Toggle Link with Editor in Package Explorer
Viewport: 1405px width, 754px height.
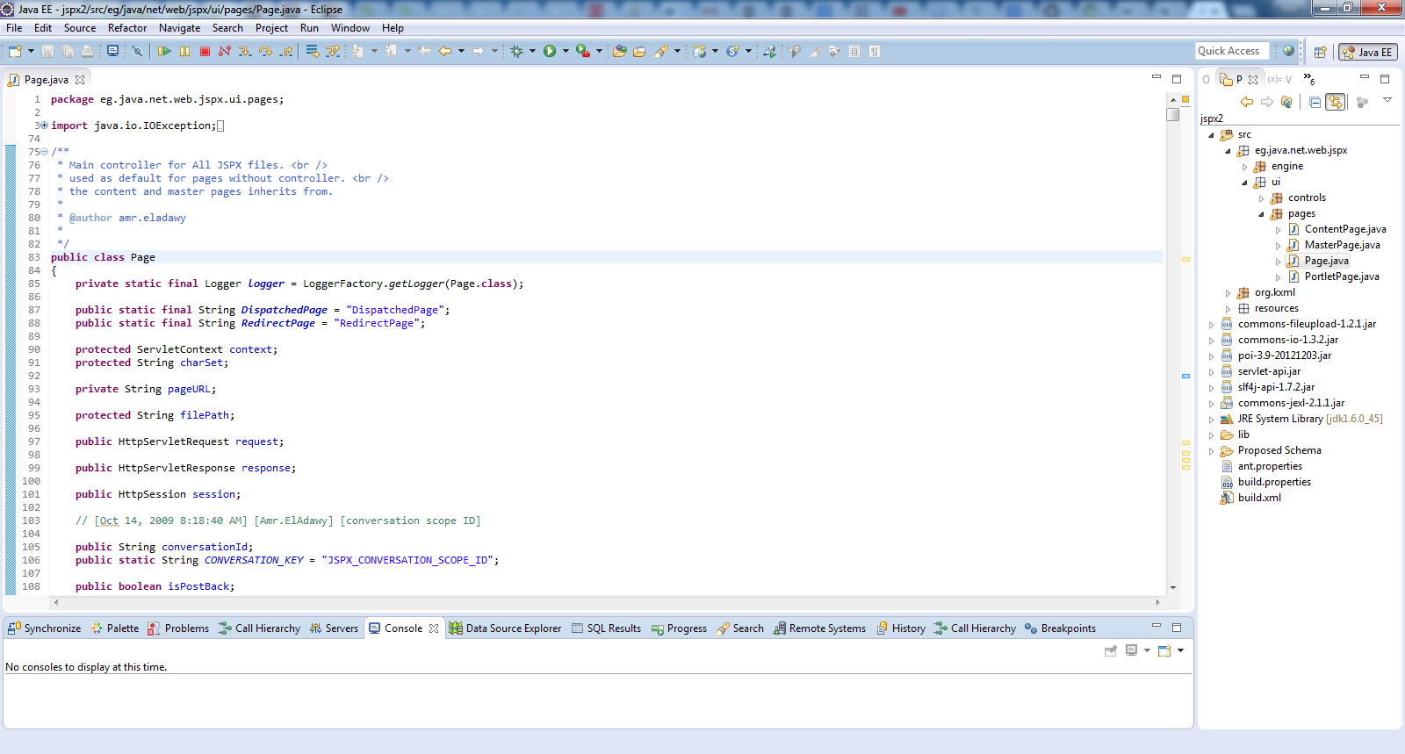coord(1336,102)
